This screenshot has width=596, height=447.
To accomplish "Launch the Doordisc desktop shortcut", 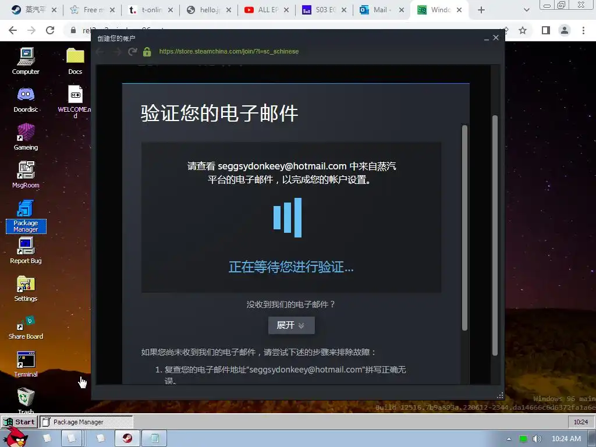I will [26, 99].
